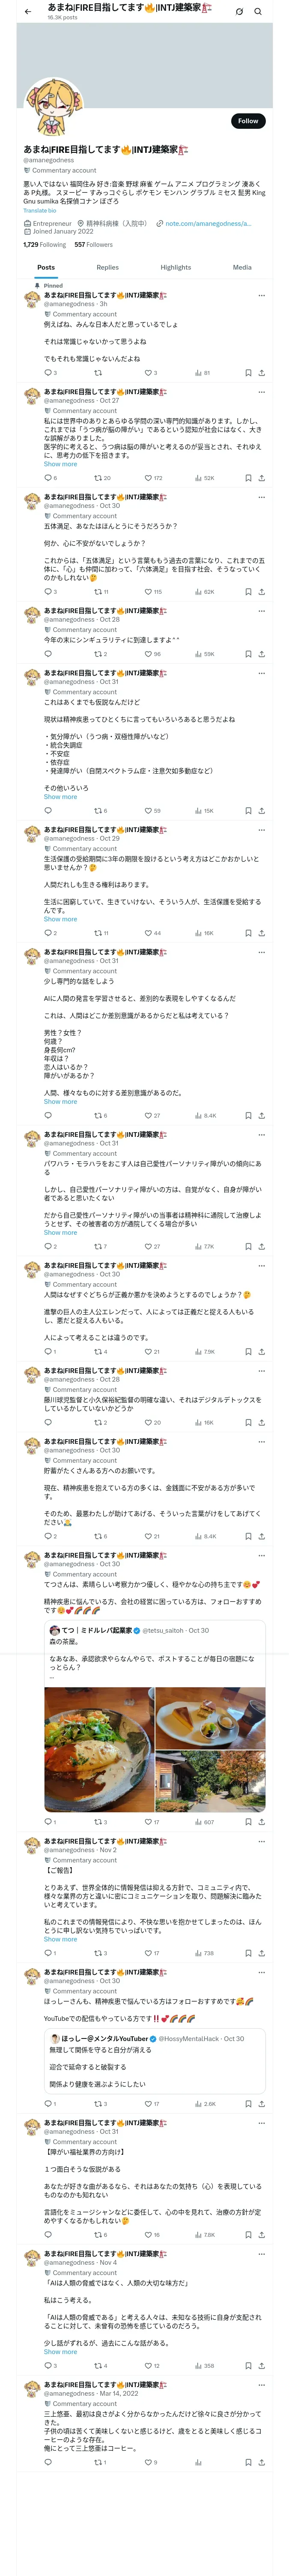Image resolution: width=289 pixels, height=2576 pixels.
Task: Click Translate bio link
Action: click(x=40, y=211)
